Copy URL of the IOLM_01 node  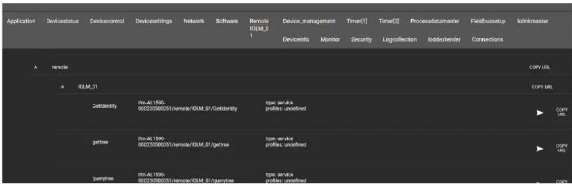[542, 87]
